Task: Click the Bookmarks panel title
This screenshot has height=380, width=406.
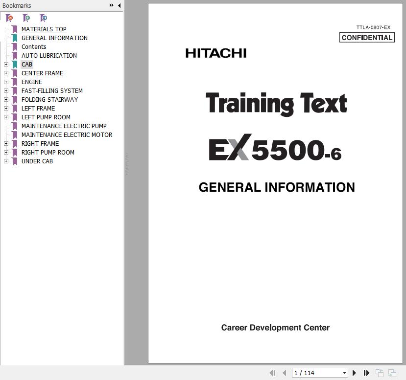Action: coord(17,5)
